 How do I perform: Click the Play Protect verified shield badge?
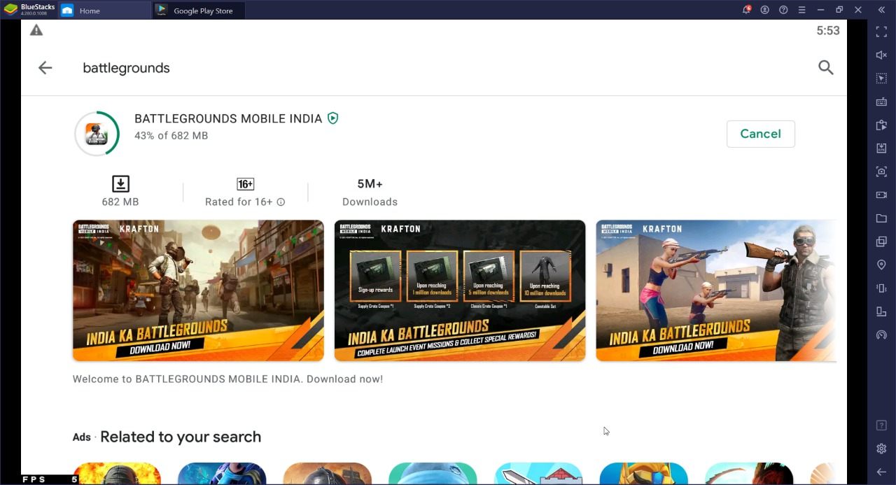[333, 118]
